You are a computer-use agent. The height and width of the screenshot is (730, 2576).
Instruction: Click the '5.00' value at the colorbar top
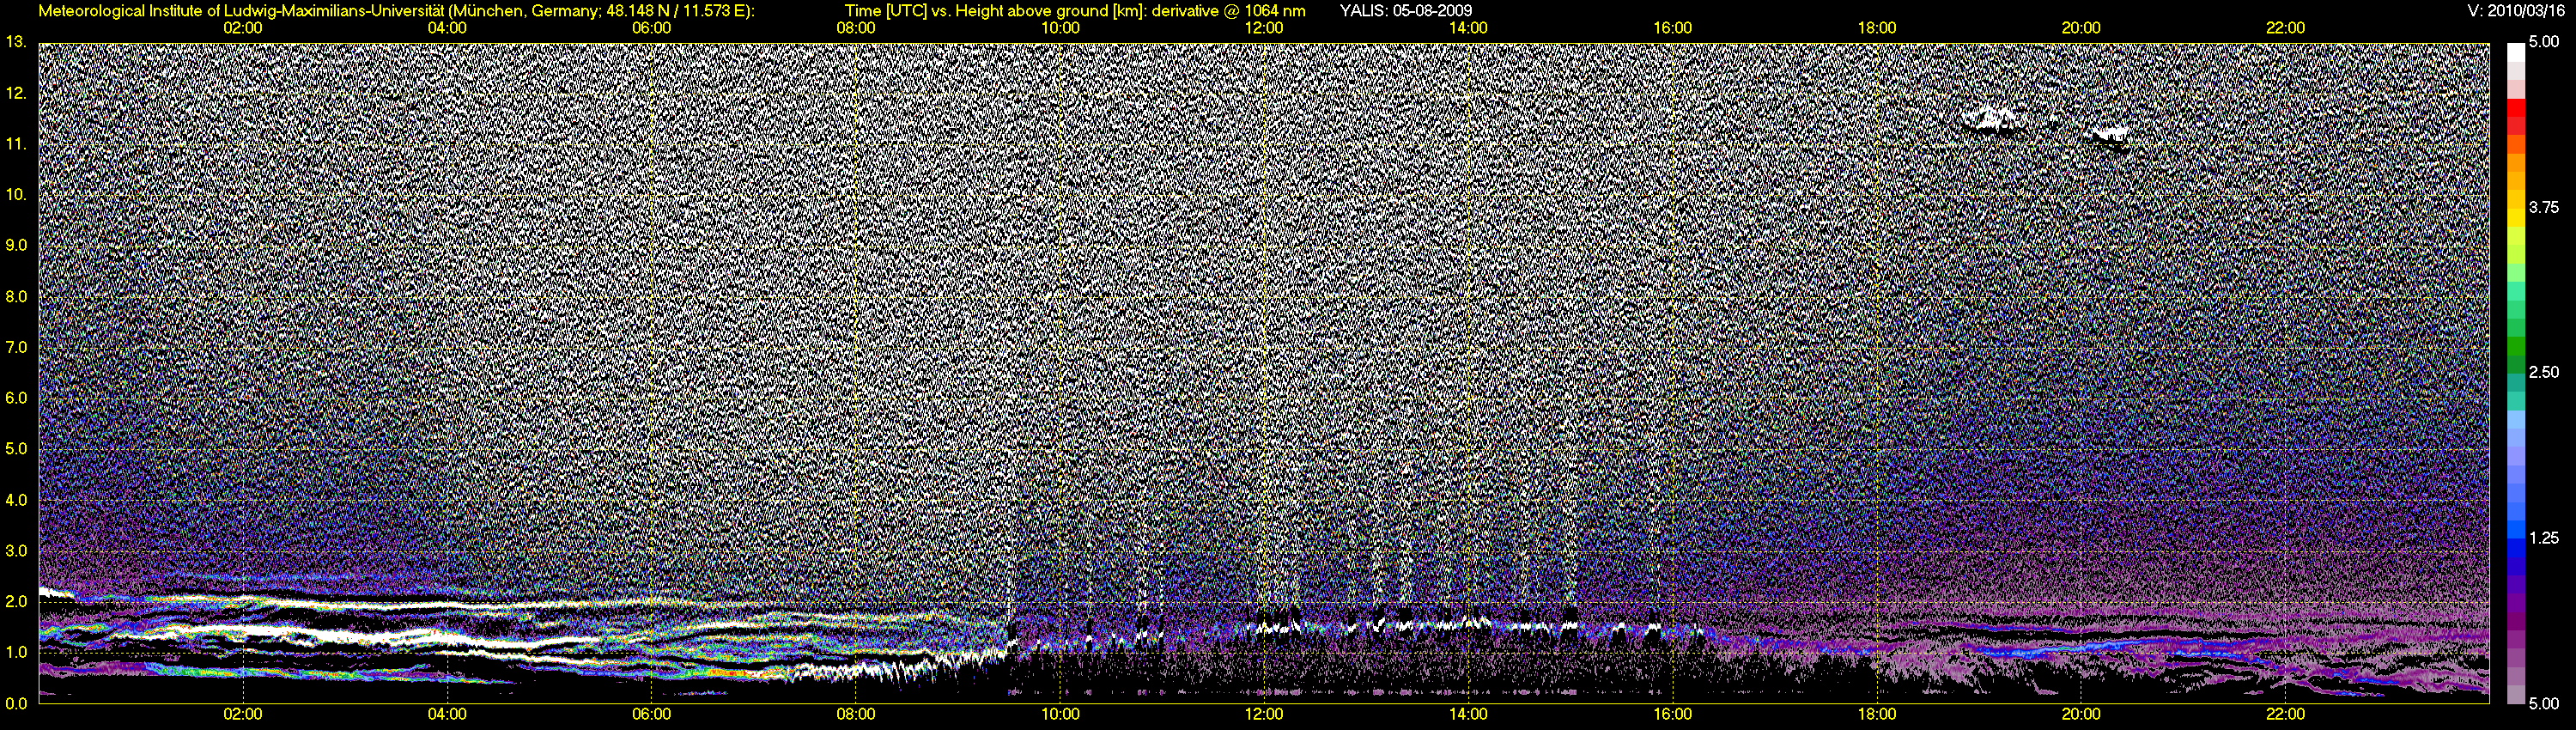2544,42
